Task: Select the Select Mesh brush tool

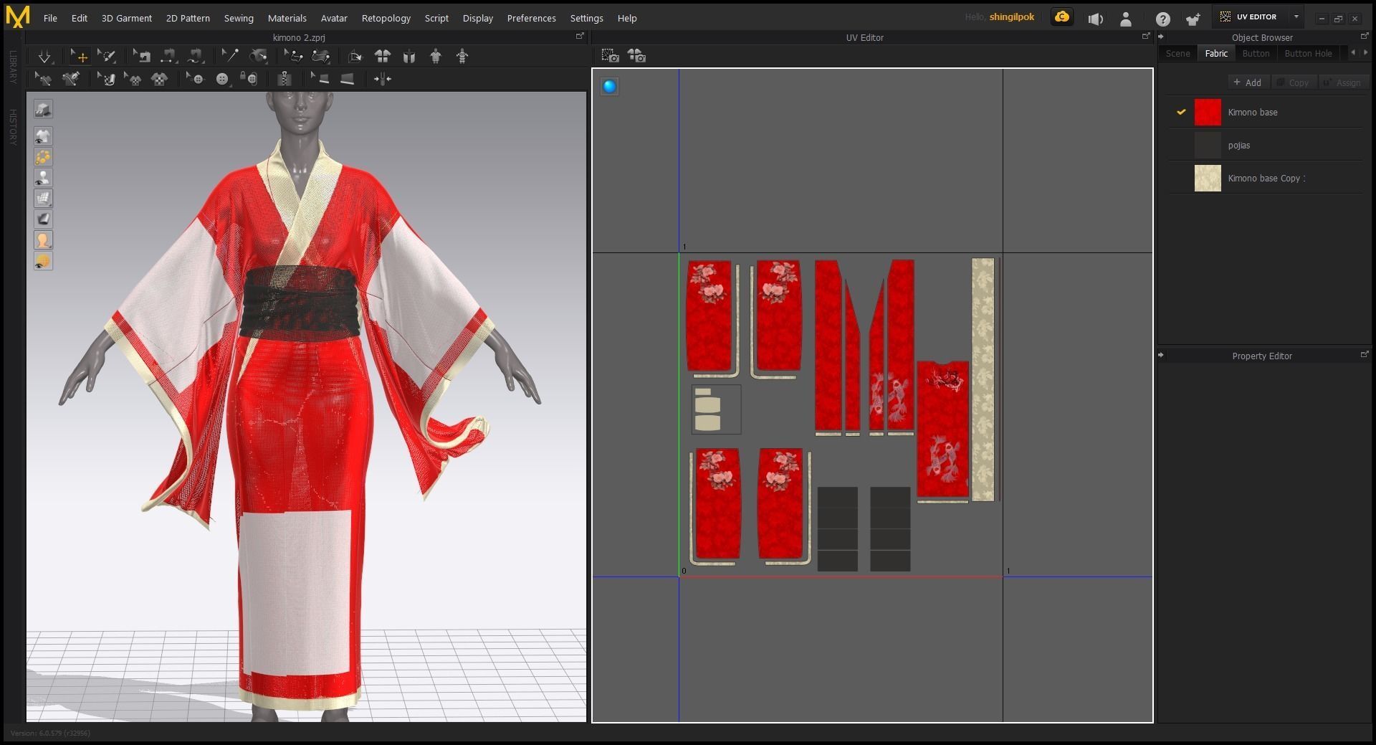Action: pyautogui.click(x=106, y=56)
